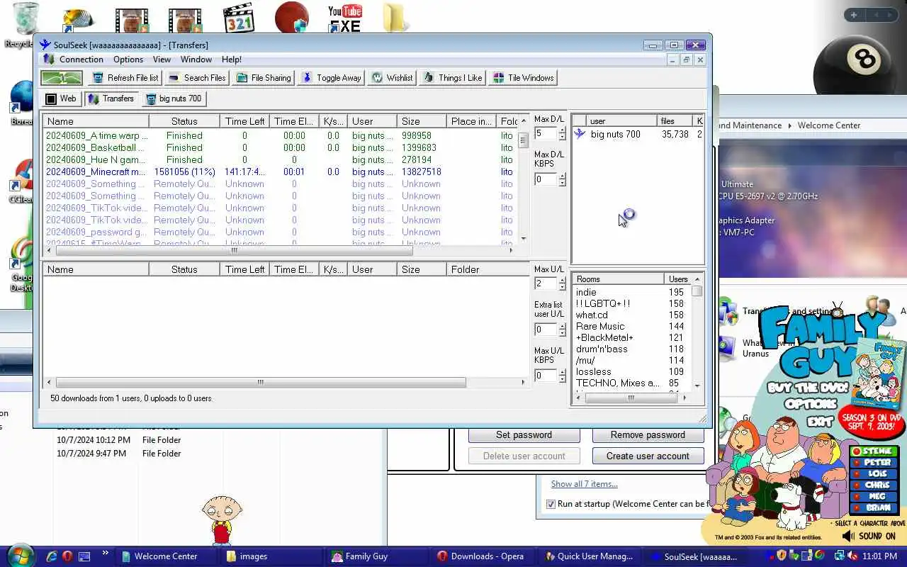Select the CHRIS character in Family Guy
The height and width of the screenshot is (567, 907).
(x=874, y=485)
